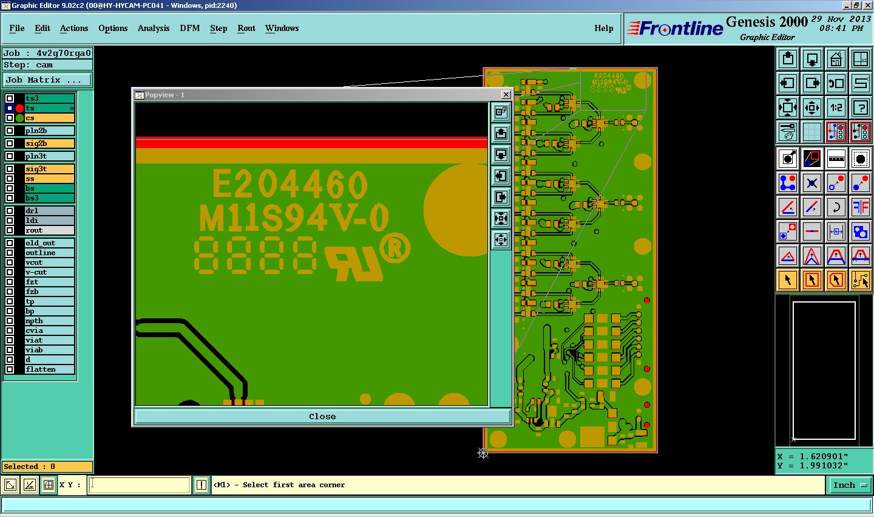This screenshot has width=874, height=517.
Task: Click the mirror F icon
Action: click(861, 207)
